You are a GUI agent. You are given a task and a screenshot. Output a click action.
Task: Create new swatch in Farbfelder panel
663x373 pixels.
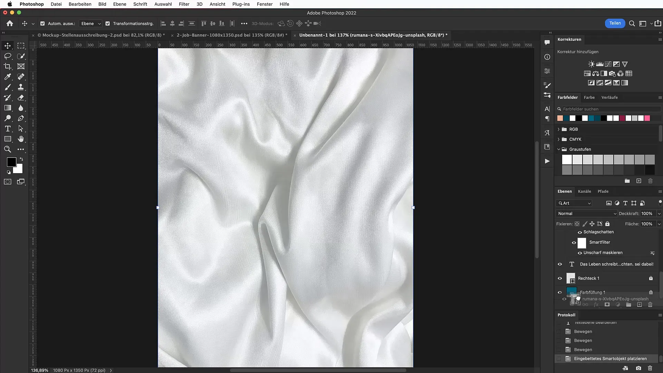coord(639,181)
